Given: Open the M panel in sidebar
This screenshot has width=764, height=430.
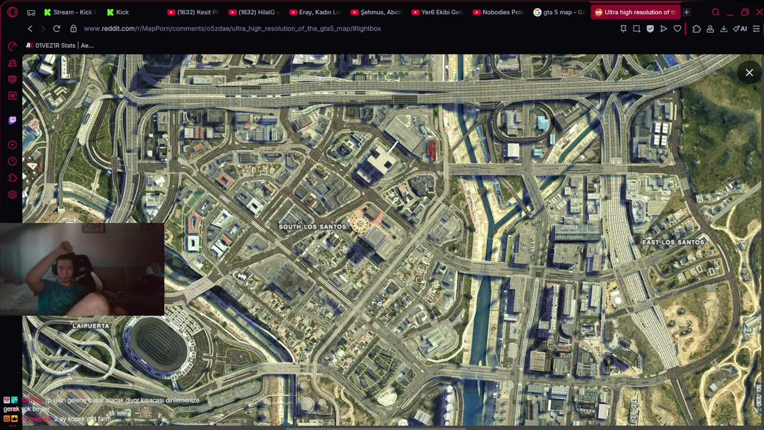Looking at the screenshot, I should click(x=13, y=96).
